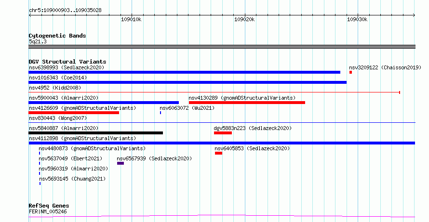The image size is (429, 222).
Task: Open nsv4112898 (gnomADStructuralVariants) label
Action: tap(82, 138)
